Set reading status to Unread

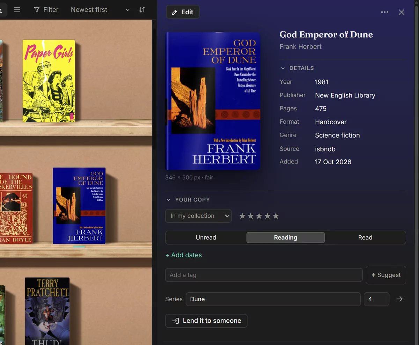[x=206, y=237]
